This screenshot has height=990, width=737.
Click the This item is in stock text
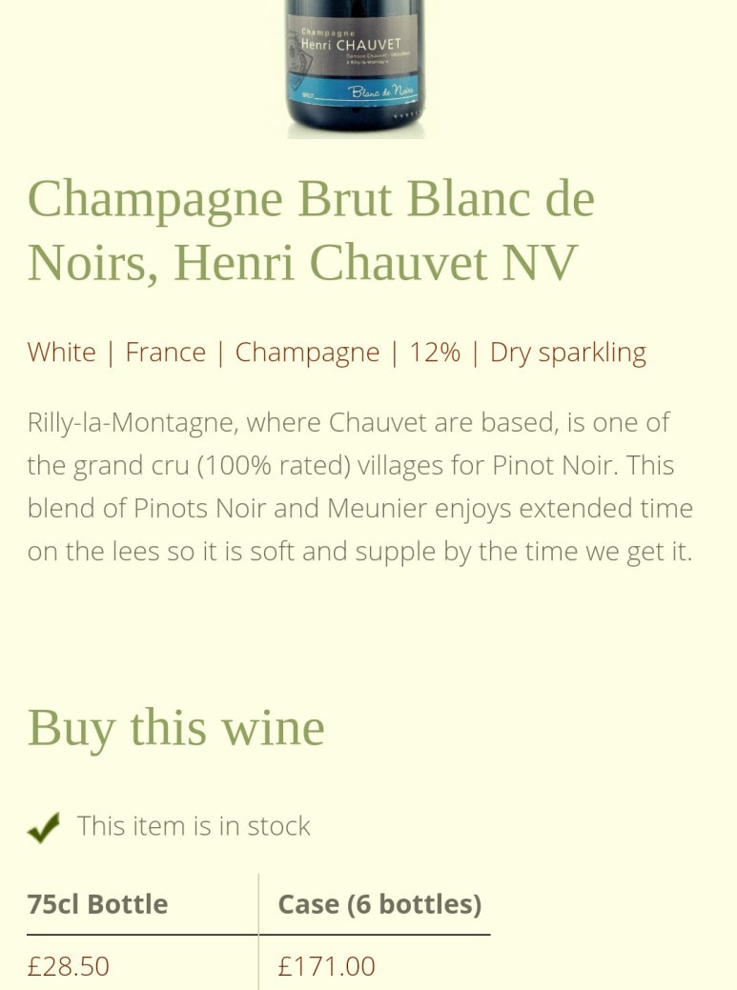[194, 826]
